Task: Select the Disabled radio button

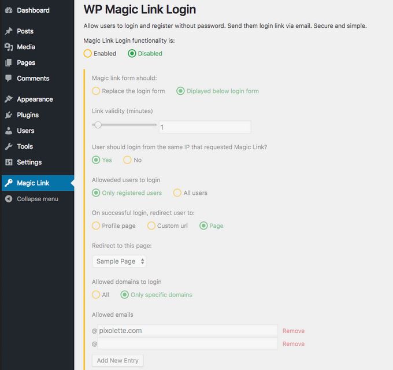Action: pos(132,53)
